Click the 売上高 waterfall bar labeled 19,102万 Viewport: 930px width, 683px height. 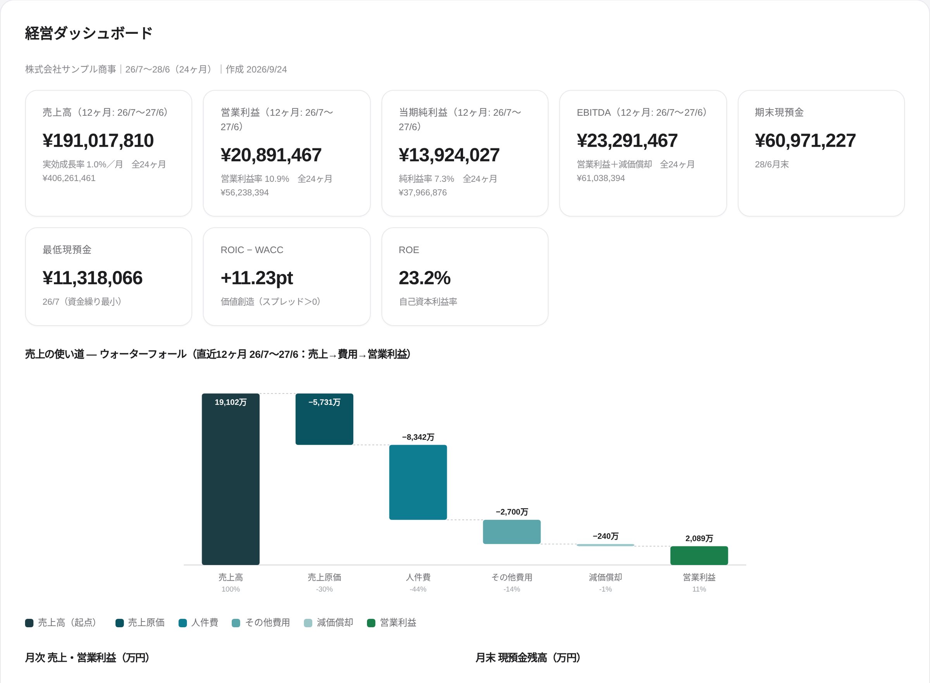pyautogui.click(x=231, y=479)
